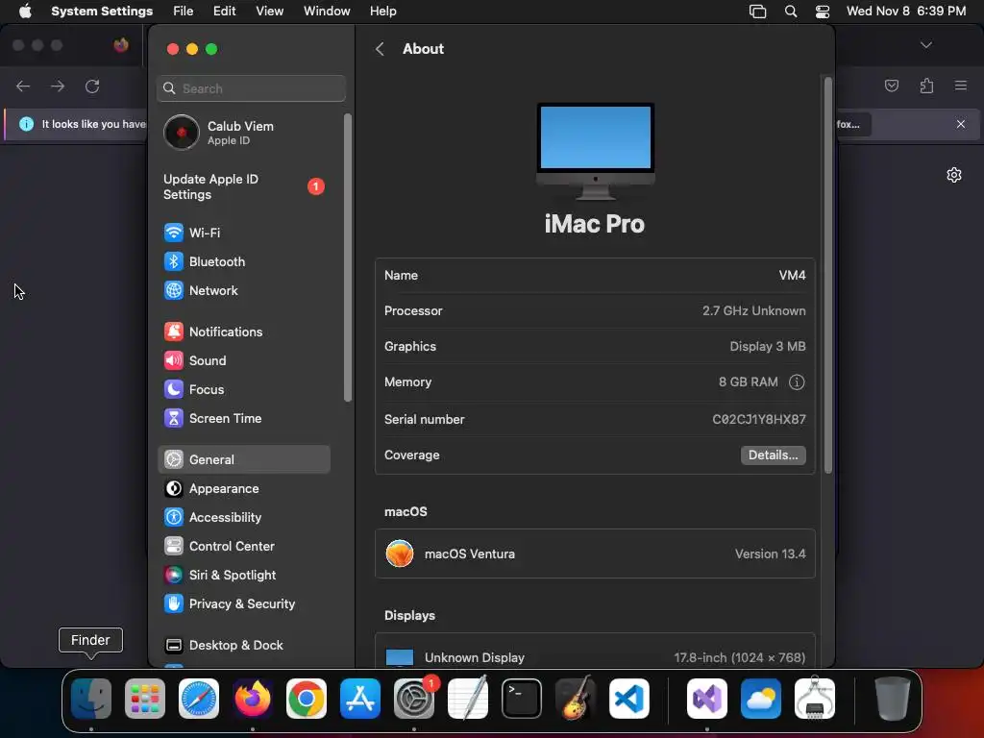Viewport: 984px width, 738px height.
Task: Click Firefox forward arrow button
Action: [58, 86]
